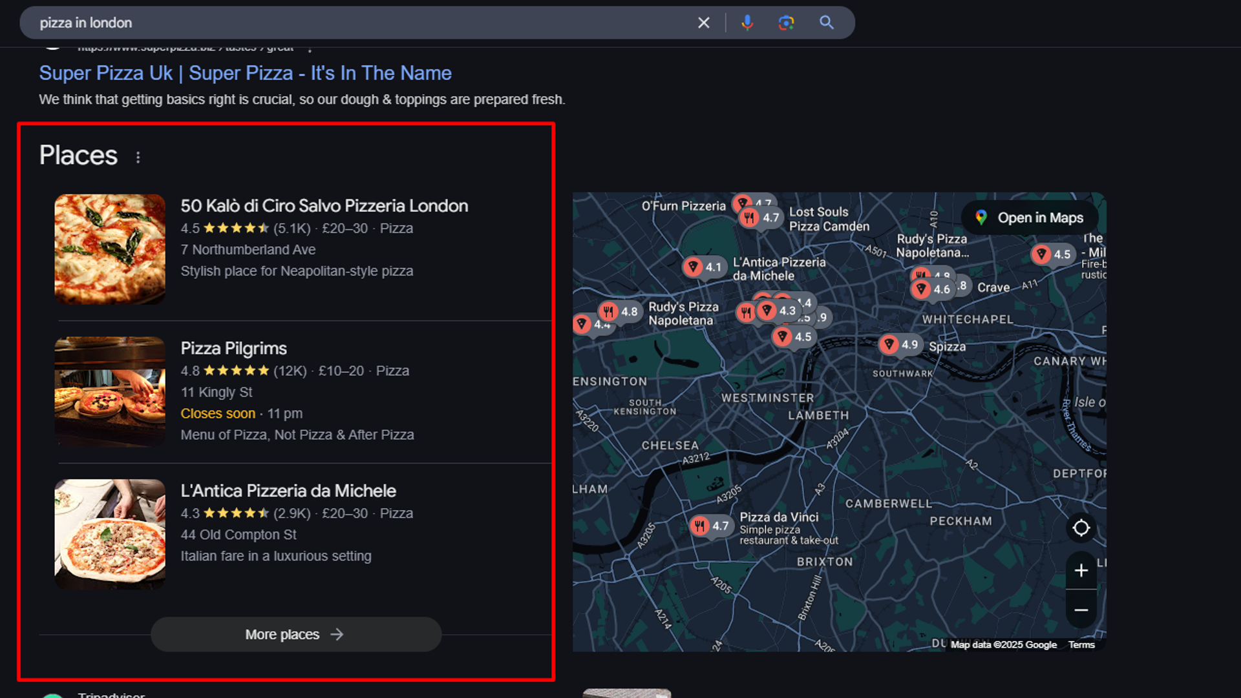Open the map Terms link
Screen dimensions: 1241x698
point(1081,644)
